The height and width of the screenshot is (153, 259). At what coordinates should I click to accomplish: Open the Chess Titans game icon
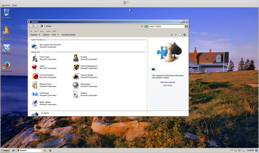click(35, 58)
